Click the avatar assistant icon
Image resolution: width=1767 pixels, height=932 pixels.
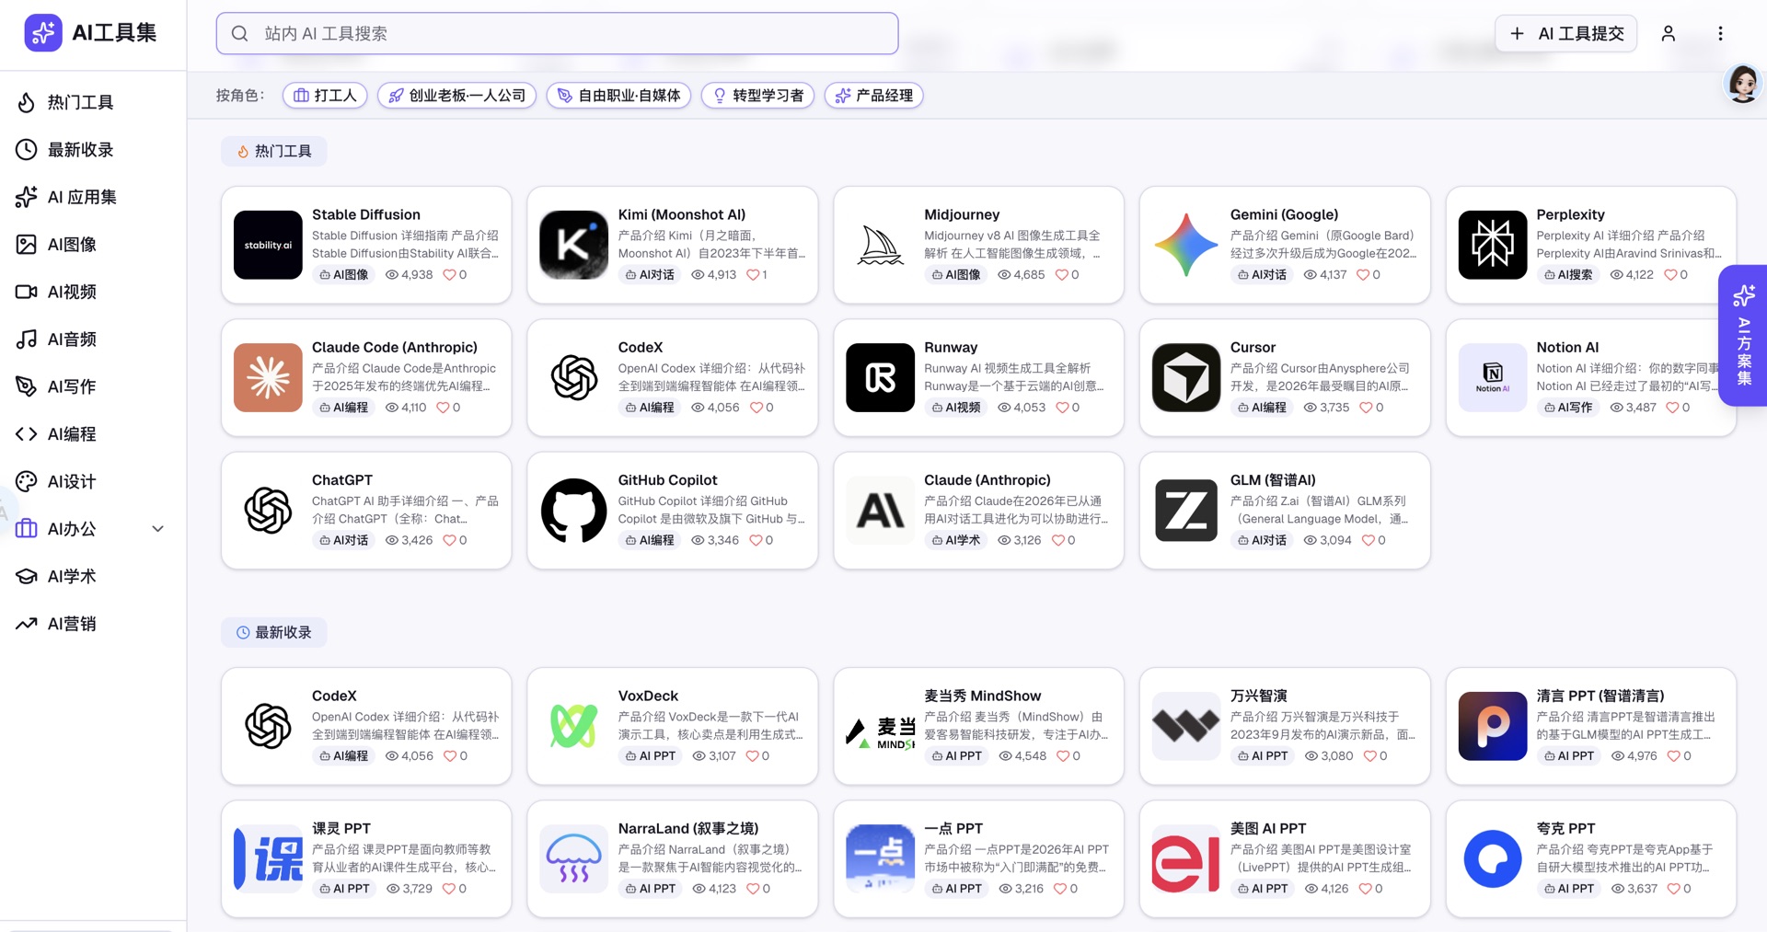coord(1742,84)
